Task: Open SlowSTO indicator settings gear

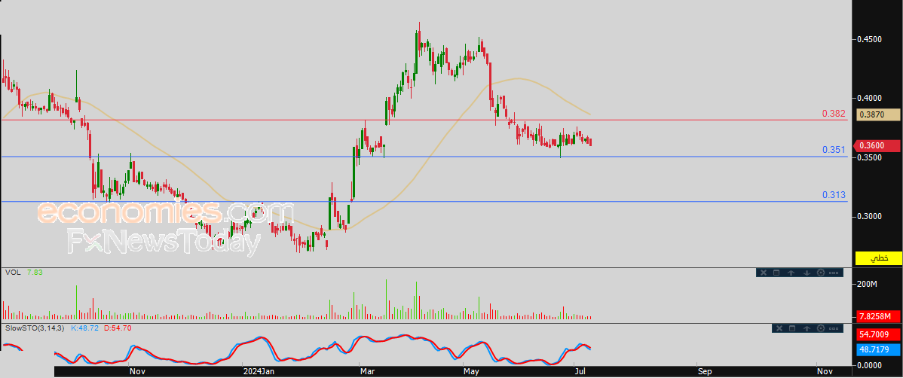Action: 821,328
